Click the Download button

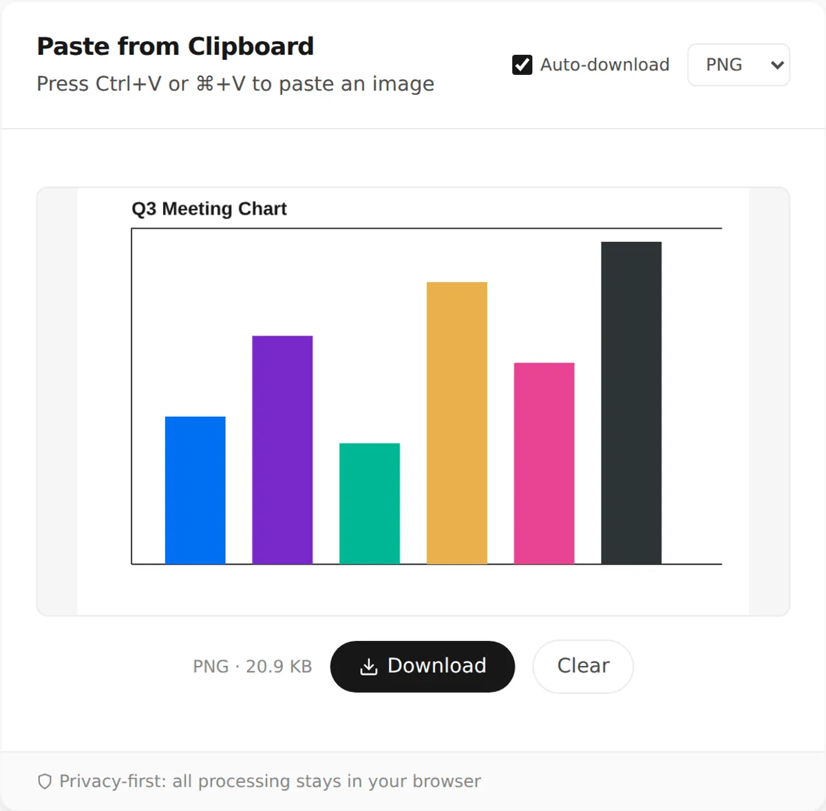(x=423, y=667)
